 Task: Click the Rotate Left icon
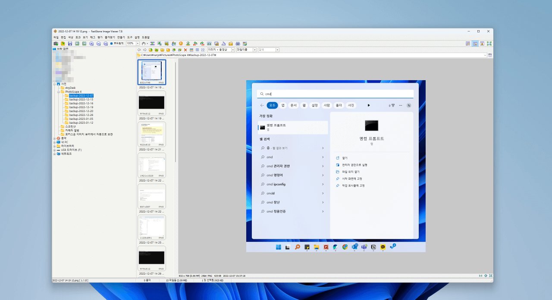pyautogui.click(x=195, y=44)
